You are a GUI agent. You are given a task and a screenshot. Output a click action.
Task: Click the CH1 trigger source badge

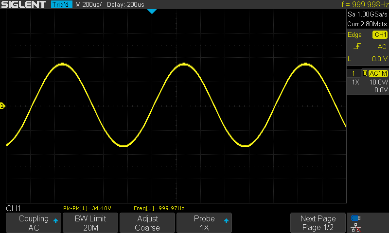380,34
